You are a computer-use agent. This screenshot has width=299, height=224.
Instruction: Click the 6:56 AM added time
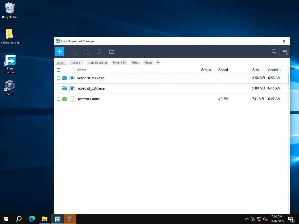pyautogui.click(x=274, y=78)
